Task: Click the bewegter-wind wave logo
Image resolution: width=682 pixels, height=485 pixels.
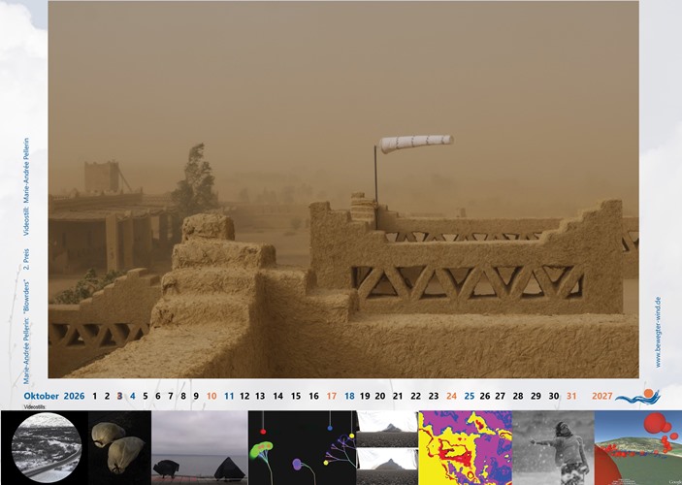Action: [637, 396]
